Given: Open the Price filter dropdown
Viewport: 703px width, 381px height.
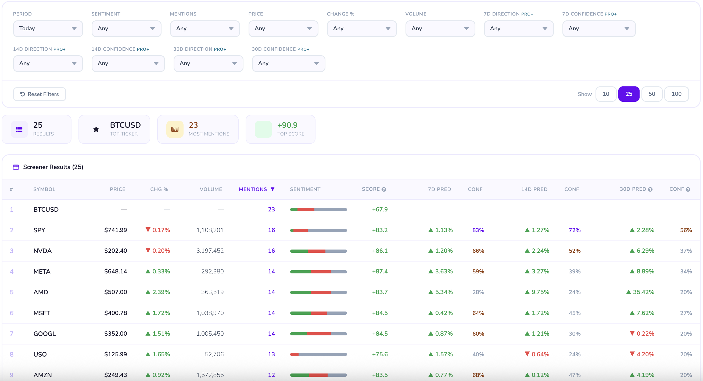Looking at the screenshot, I should pyautogui.click(x=283, y=29).
